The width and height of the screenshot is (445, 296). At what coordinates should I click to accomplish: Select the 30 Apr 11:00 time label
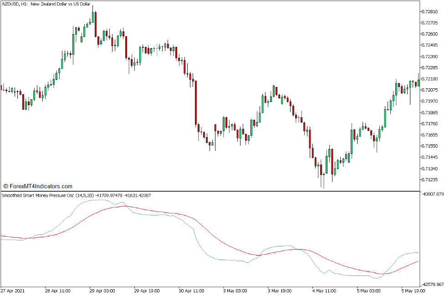point(192,291)
